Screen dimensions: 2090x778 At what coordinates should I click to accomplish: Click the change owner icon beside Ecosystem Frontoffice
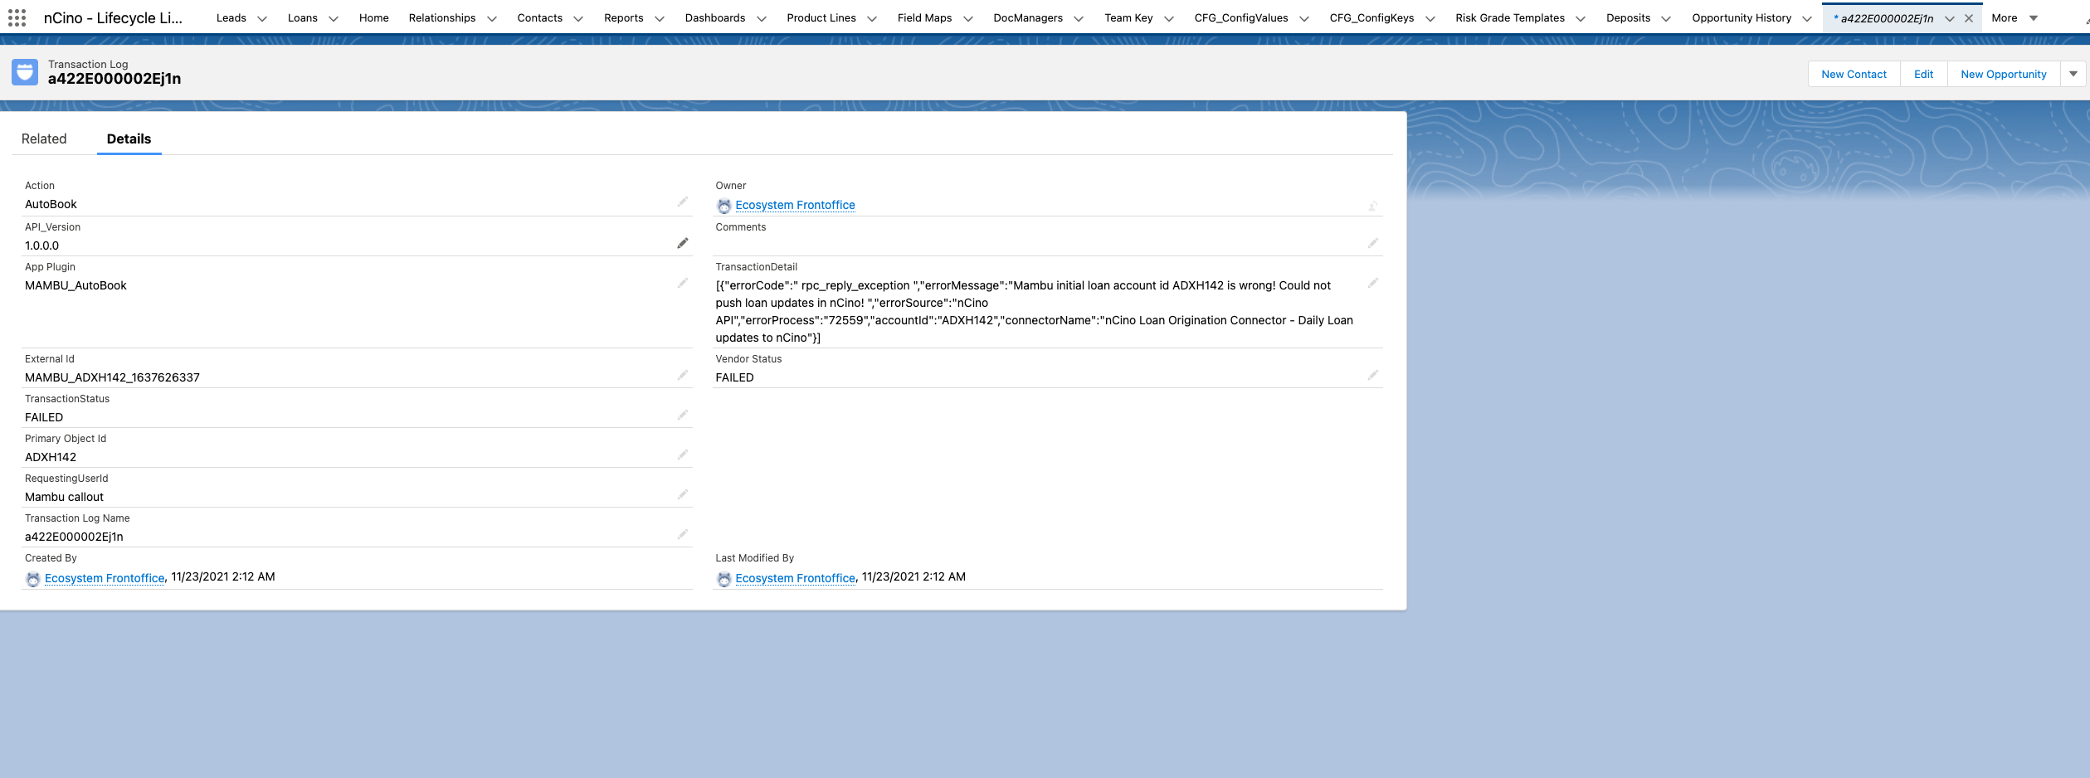coord(1373,204)
